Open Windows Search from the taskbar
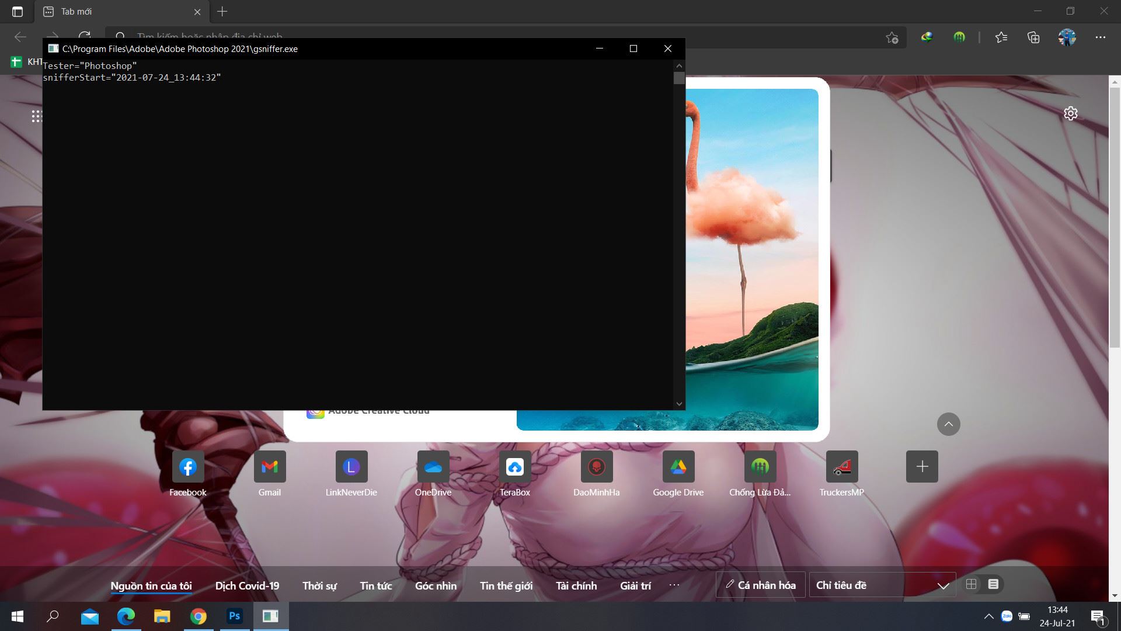 click(x=53, y=616)
